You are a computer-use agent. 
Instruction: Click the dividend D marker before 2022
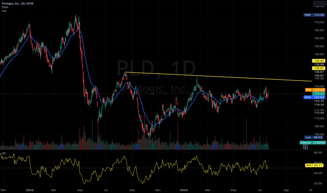pos(21,147)
